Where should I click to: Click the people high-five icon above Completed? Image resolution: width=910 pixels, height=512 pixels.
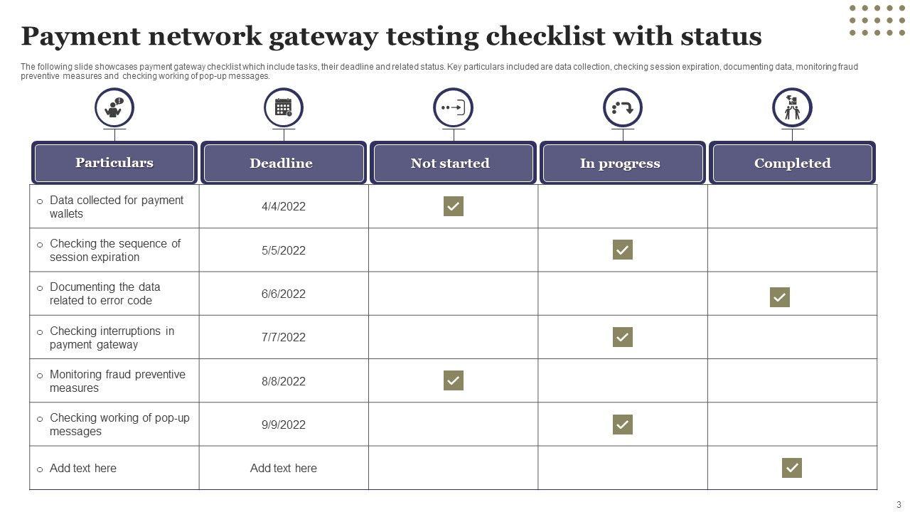tap(792, 108)
